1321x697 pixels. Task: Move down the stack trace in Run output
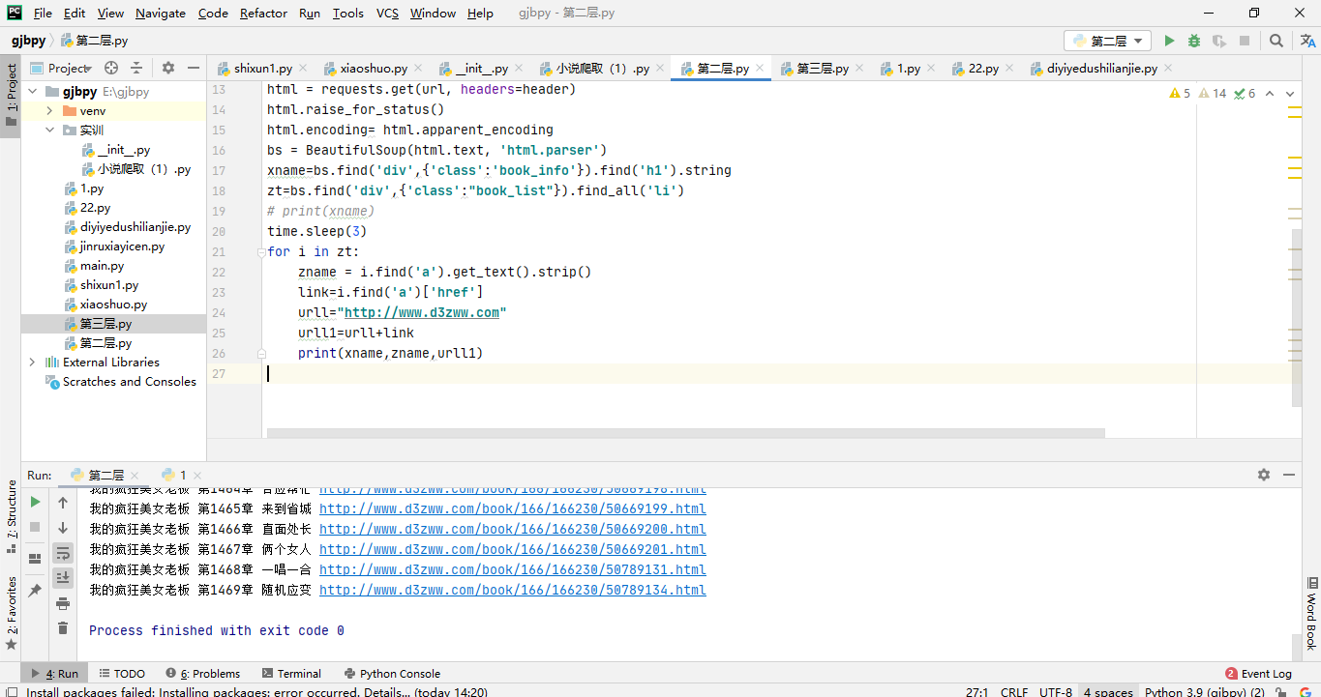[63, 528]
